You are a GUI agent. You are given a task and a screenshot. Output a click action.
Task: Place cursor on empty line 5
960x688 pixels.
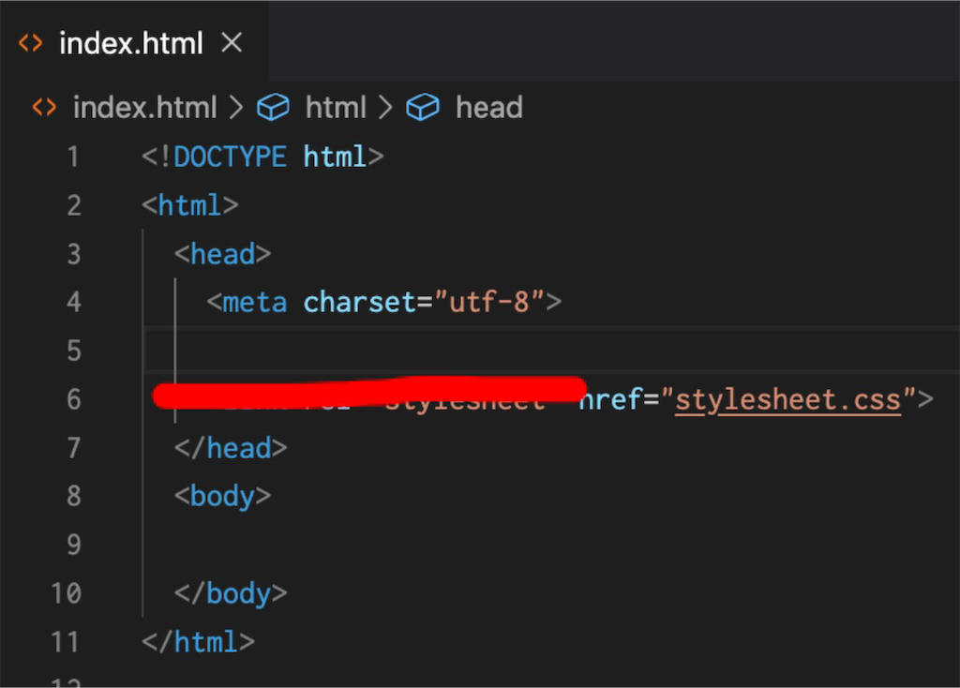coord(551,351)
